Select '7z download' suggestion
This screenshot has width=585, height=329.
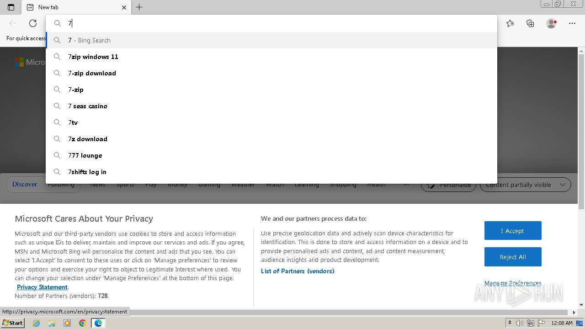pyautogui.click(x=271, y=139)
